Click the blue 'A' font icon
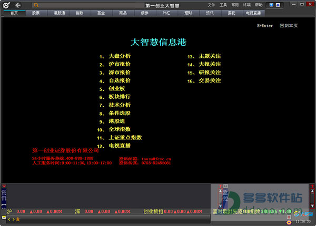 tap(278, 5)
